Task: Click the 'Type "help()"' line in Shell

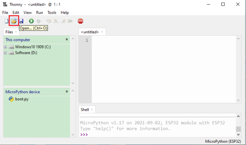Action: pyautogui.click(x=125, y=129)
